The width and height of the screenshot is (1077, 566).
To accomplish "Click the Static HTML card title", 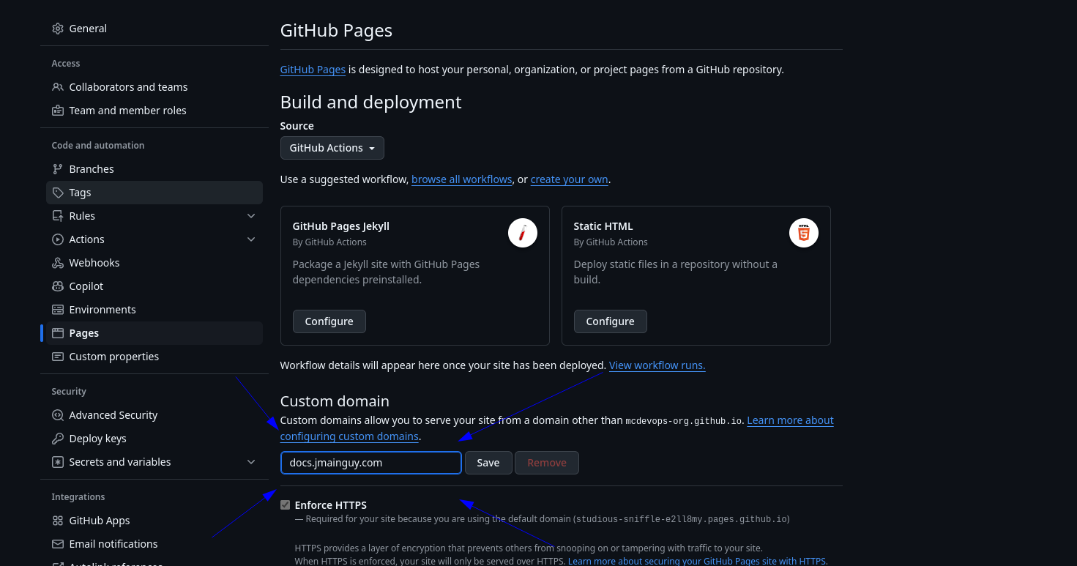I will (x=603, y=226).
